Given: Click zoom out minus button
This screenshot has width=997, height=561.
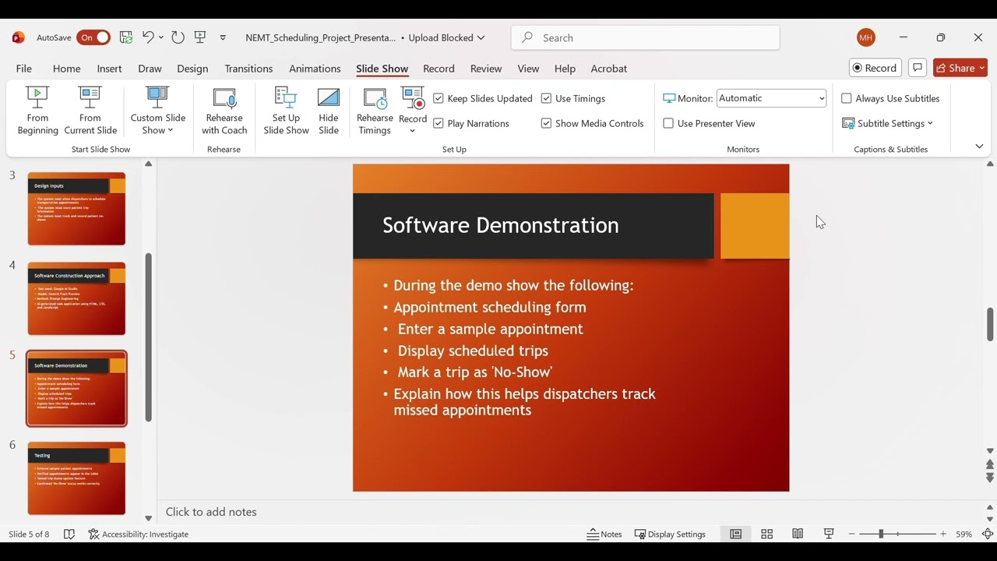Looking at the screenshot, I should [851, 534].
